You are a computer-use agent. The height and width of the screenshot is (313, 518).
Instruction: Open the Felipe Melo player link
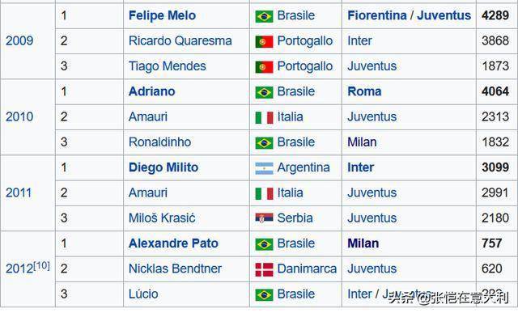point(162,15)
